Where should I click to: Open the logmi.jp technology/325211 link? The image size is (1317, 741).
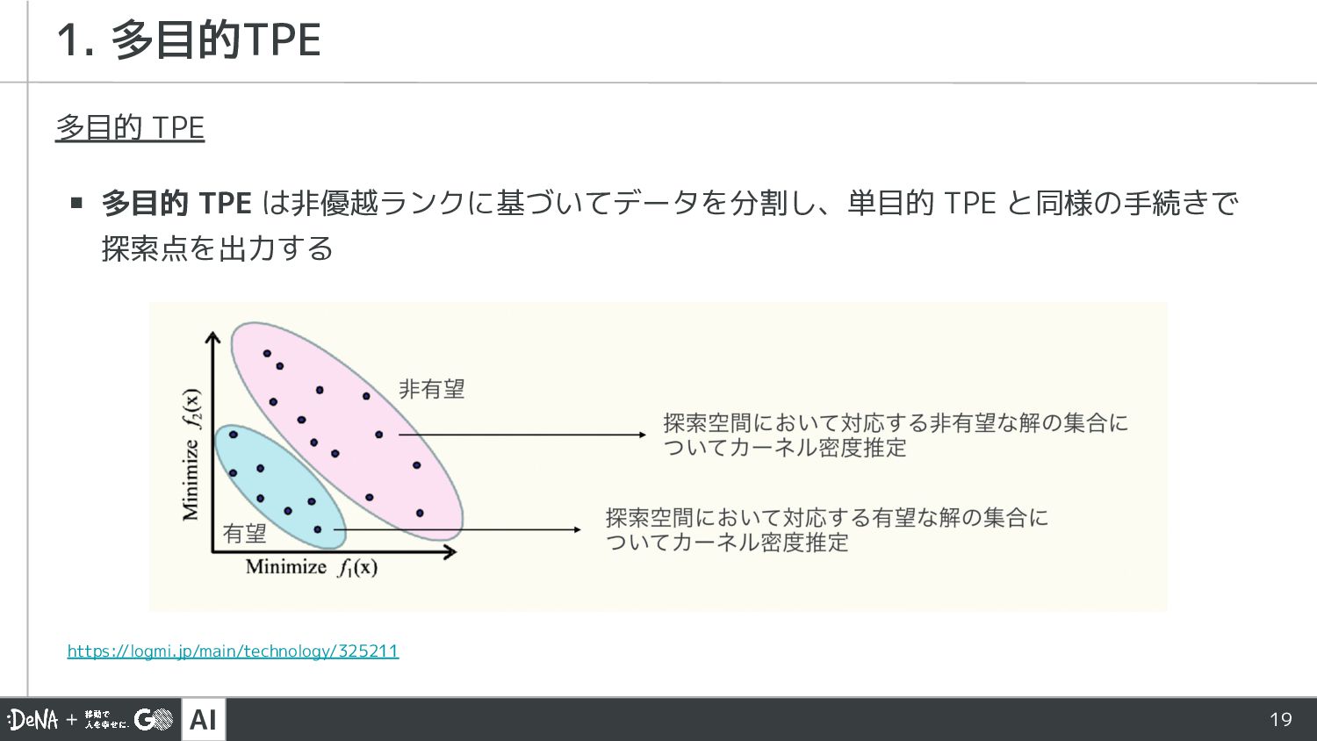click(x=233, y=651)
